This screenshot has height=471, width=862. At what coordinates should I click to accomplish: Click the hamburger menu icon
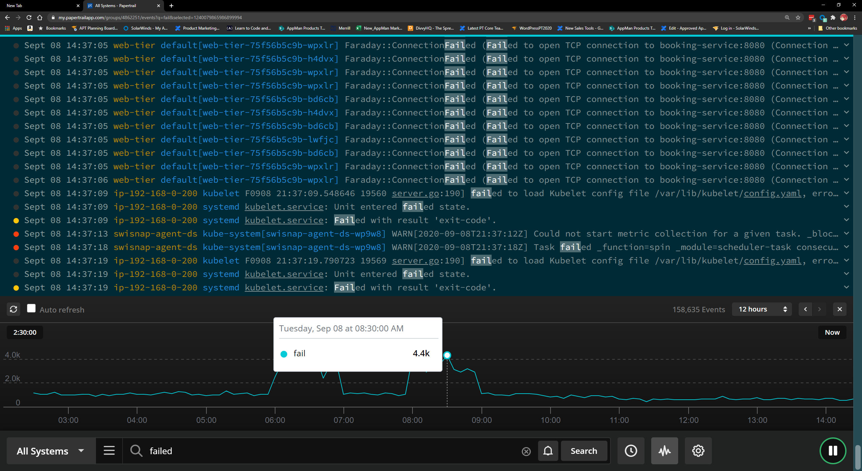tap(109, 451)
